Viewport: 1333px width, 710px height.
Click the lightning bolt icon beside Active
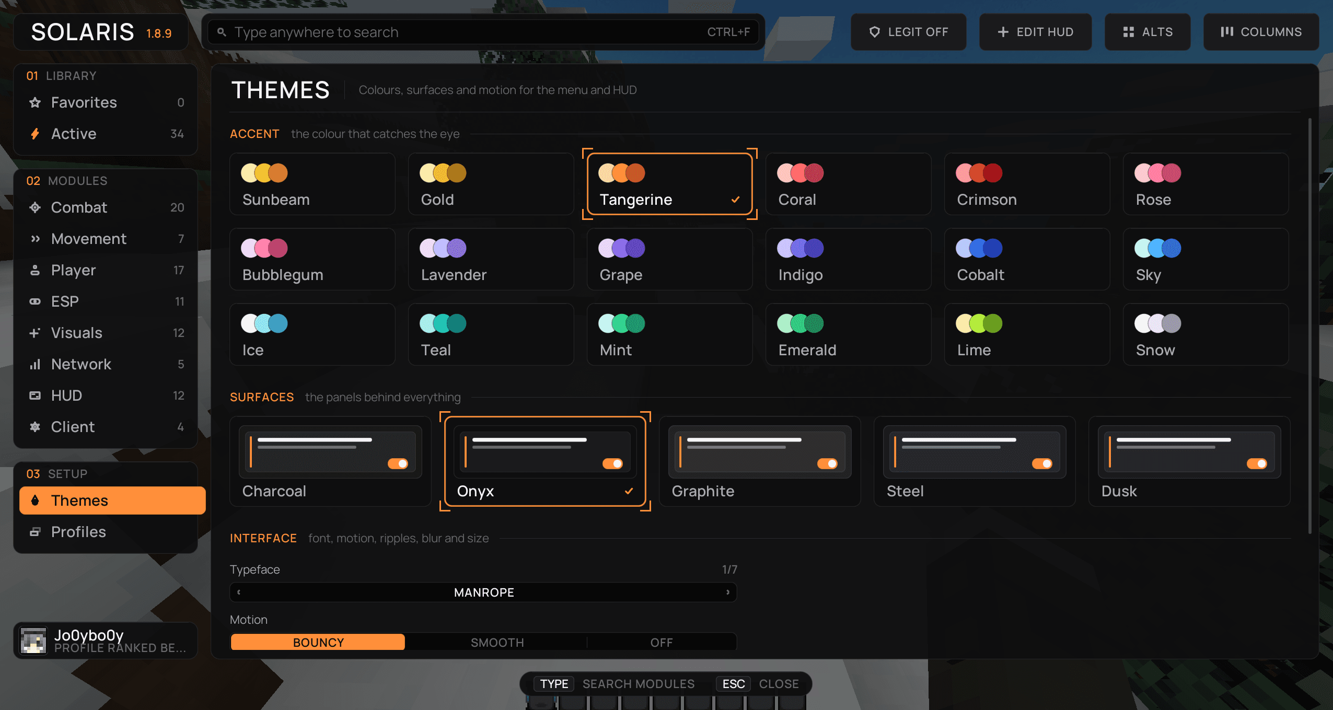[x=35, y=134]
